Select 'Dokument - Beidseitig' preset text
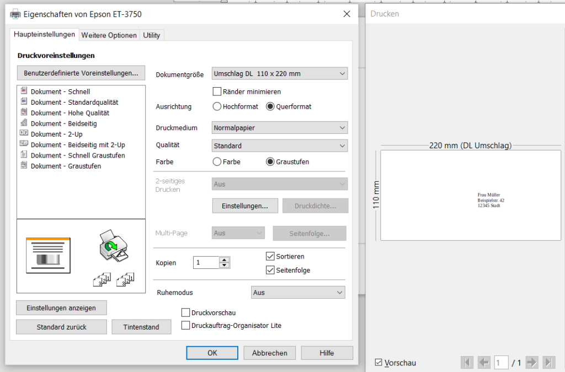 click(x=64, y=124)
